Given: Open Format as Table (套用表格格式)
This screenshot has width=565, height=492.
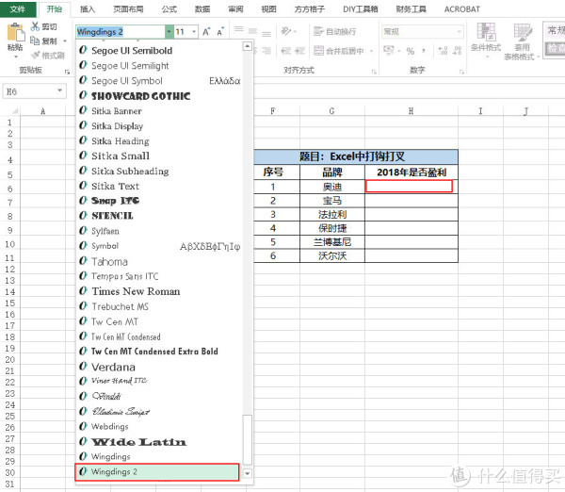Looking at the screenshot, I should tap(521, 41).
